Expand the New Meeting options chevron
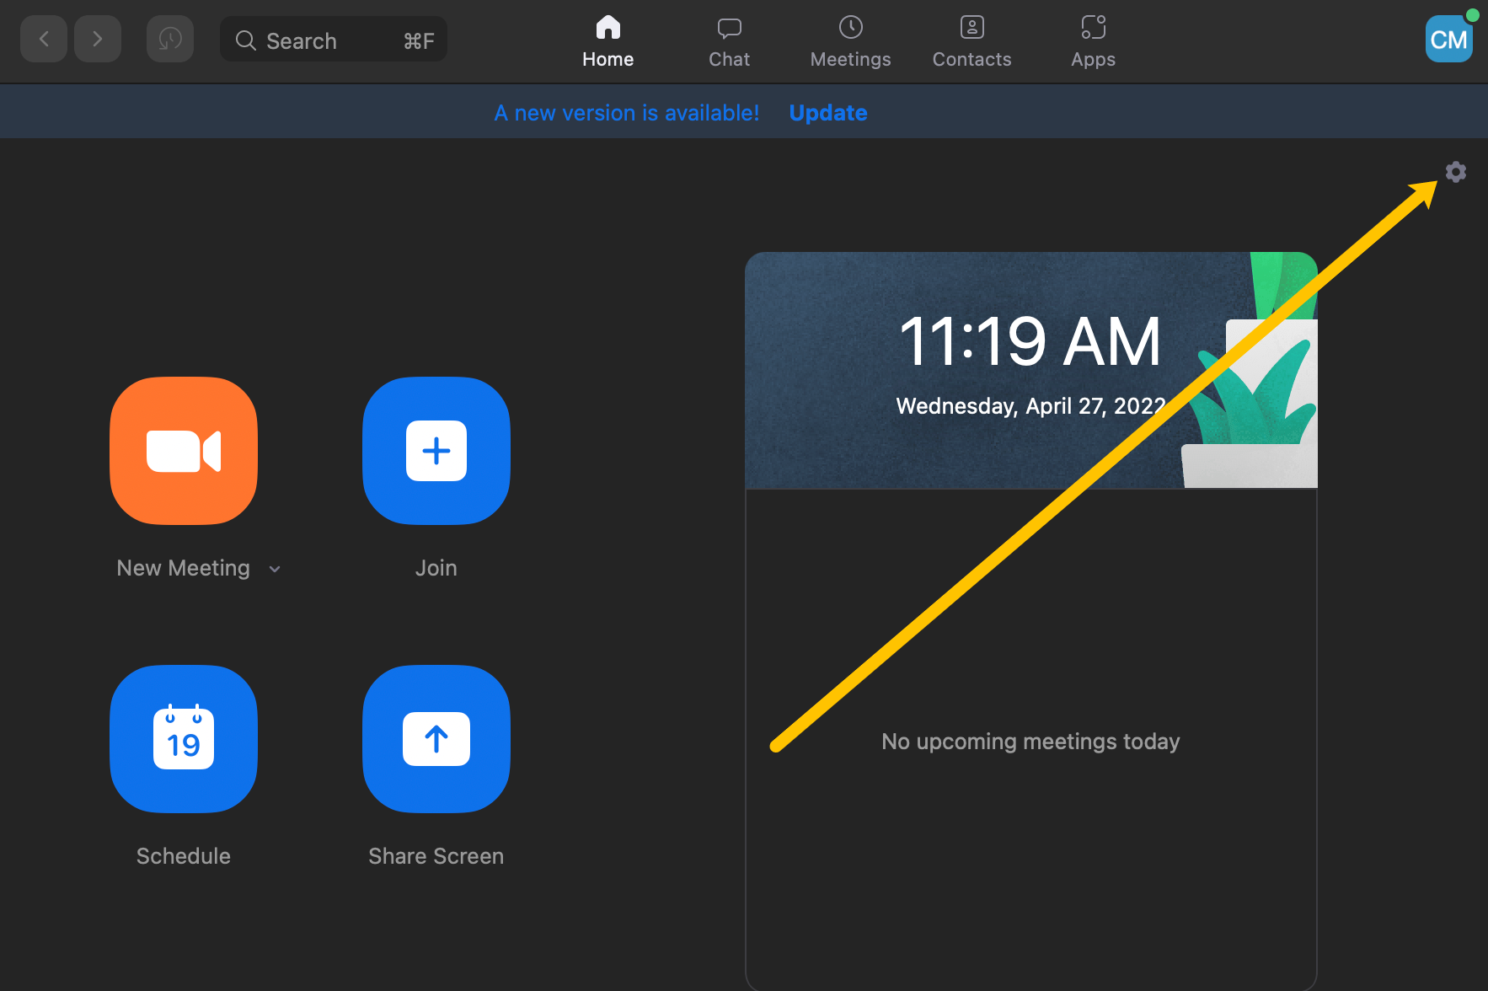Viewport: 1488px width, 991px height. (x=275, y=570)
